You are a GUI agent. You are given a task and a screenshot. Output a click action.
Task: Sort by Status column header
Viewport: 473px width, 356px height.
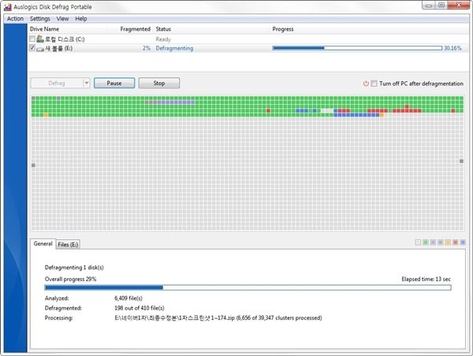pyautogui.click(x=163, y=29)
